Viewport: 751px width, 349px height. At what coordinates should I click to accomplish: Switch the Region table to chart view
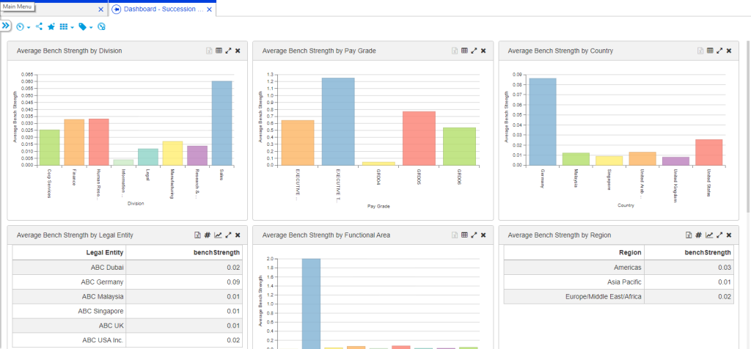click(x=709, y=235)
